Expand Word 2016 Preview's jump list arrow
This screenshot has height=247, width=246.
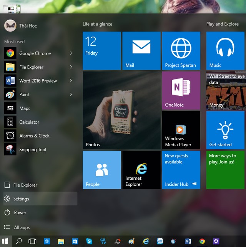pos(71,81)
